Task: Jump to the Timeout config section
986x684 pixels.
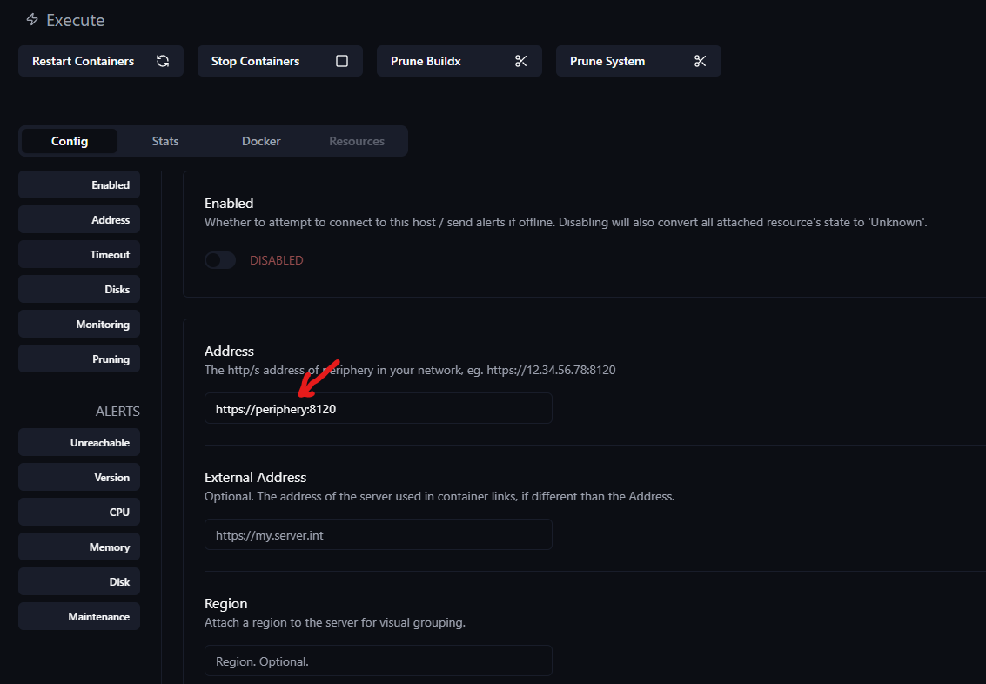Action: pos(79,255)
